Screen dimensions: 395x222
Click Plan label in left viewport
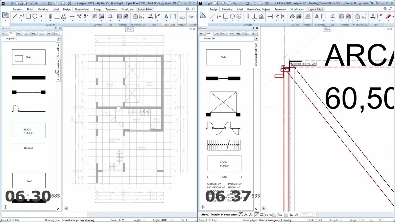(129, 29)
